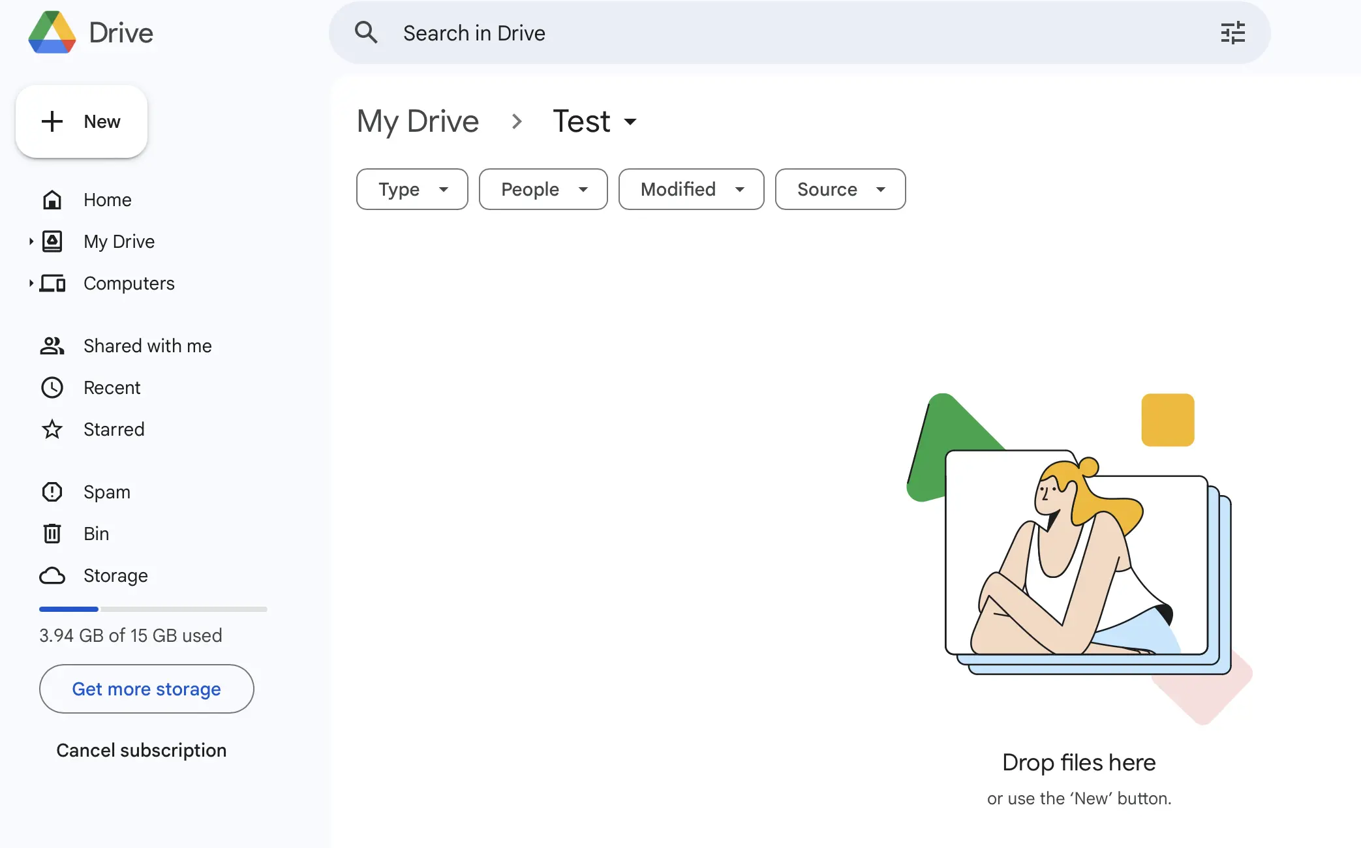Open the Bin
Screen dimensions: 1361x848
96,534
